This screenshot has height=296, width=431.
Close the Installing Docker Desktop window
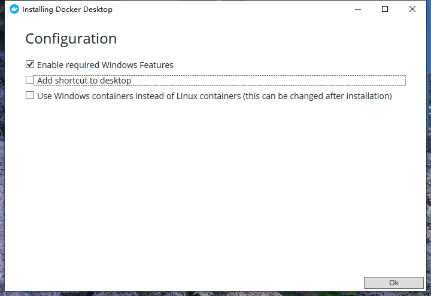[412, 9]
